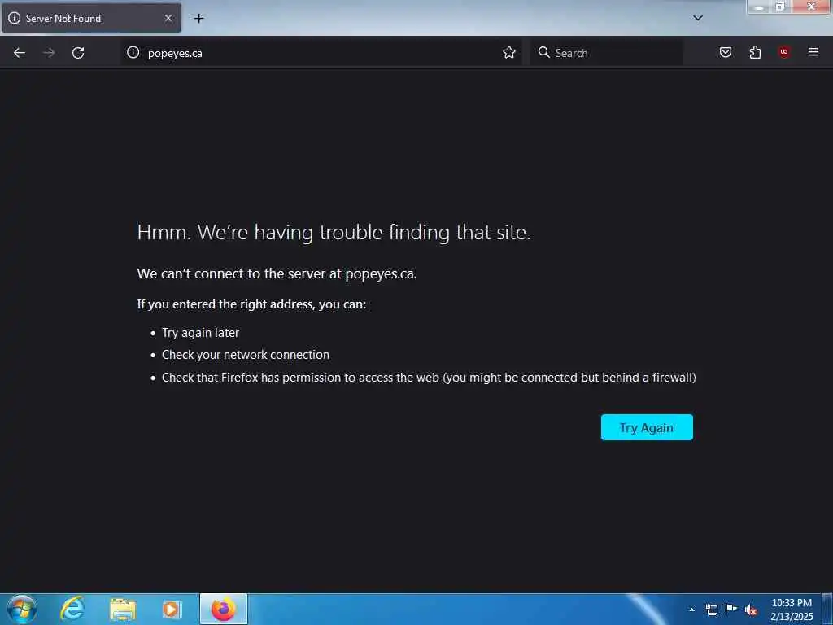
Task: Click the Firefox taskbar icon
Action: (x=224, y=609)
